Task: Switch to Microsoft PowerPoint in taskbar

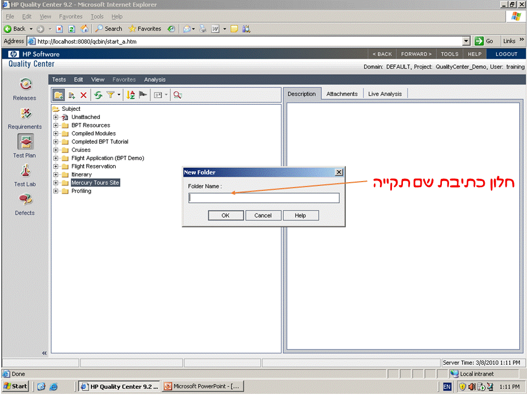Action: pyautogui.click(x=203, y=387)
